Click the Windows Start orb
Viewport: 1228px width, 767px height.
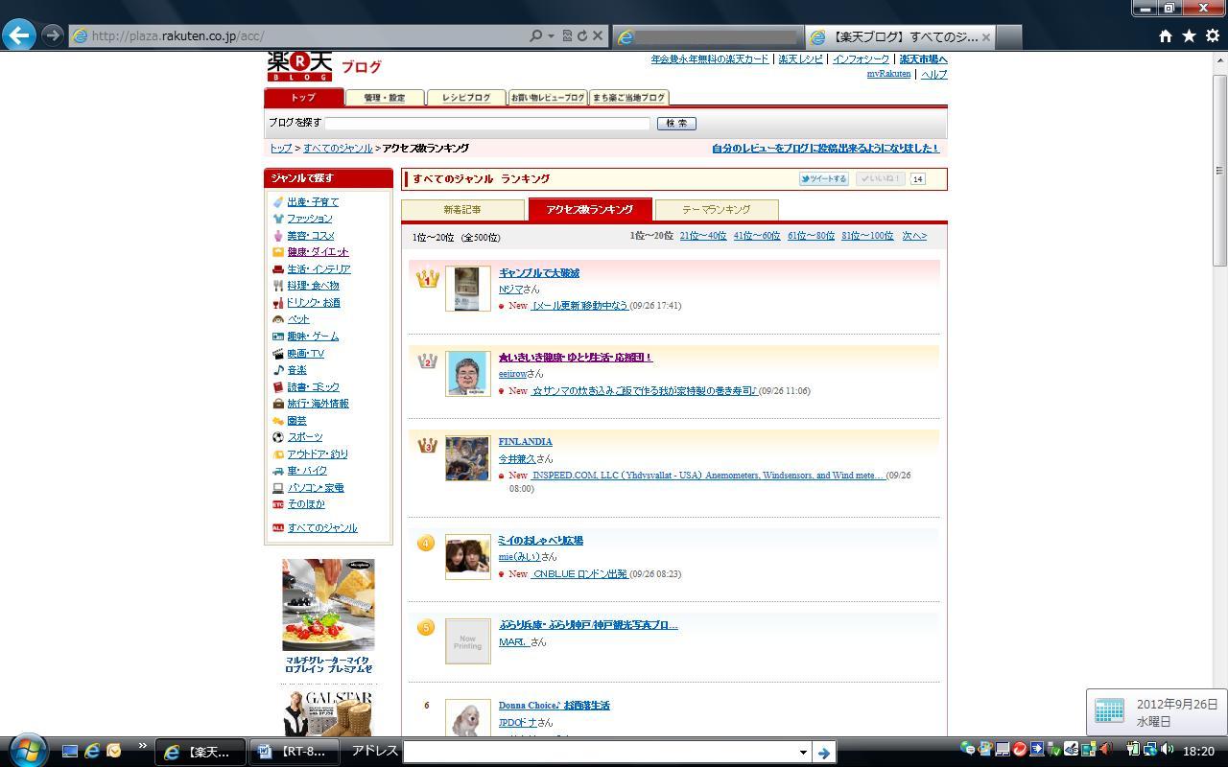tap(26, 749)
